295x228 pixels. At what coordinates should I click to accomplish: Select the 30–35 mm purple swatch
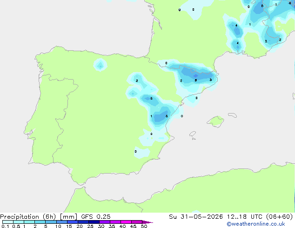point(104,222)
